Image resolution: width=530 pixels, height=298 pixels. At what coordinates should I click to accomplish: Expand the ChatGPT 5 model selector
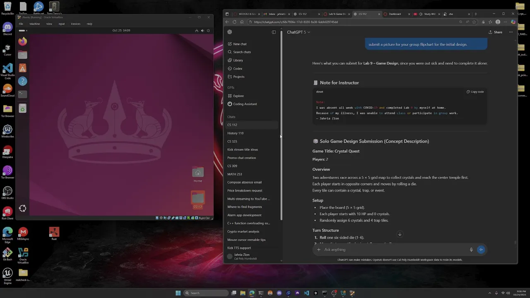pyautogui.click(x=299, y=32)
